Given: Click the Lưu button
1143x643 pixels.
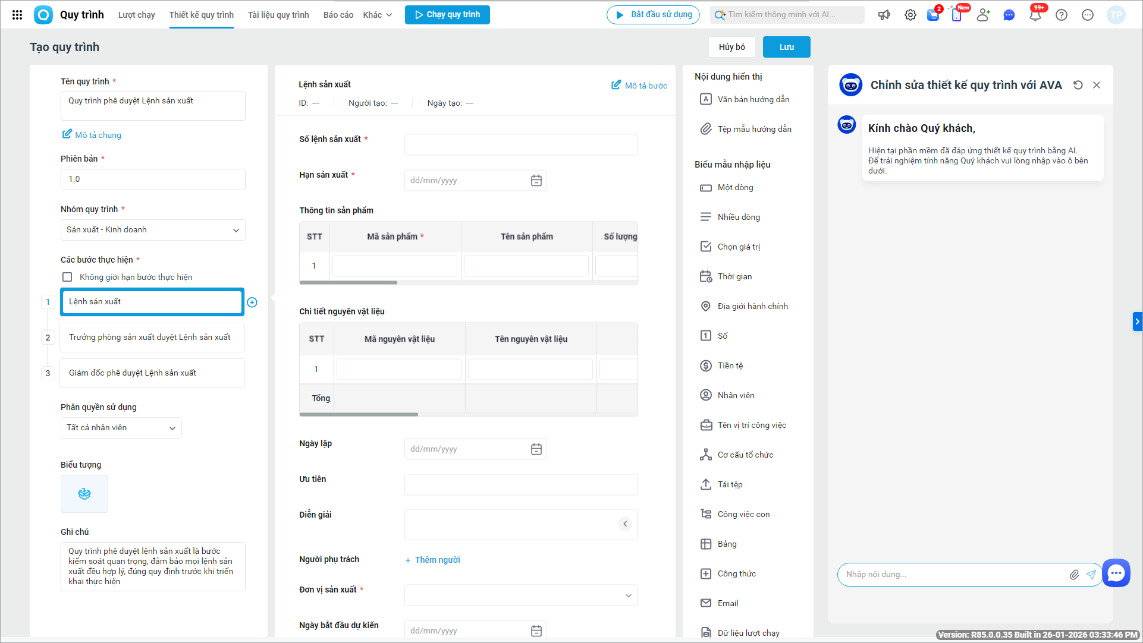Looking at the screenshot, I should pos(786,47).
